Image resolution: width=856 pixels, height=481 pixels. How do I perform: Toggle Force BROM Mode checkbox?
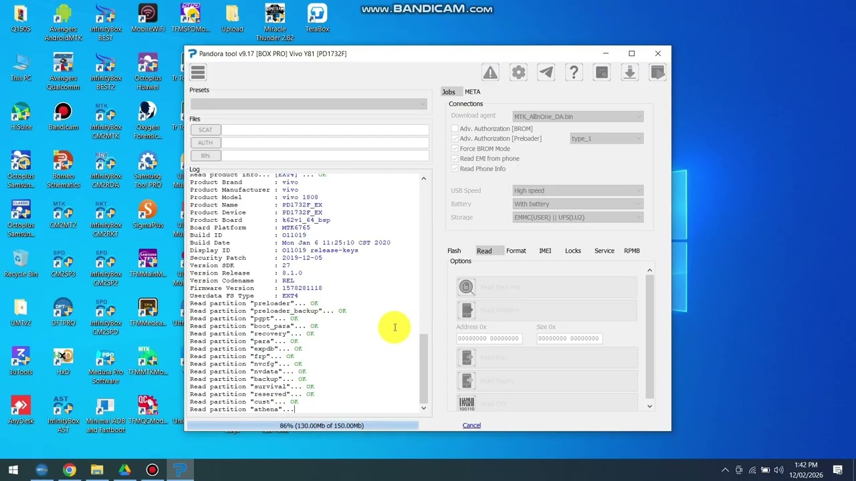(x=455, y=148)
